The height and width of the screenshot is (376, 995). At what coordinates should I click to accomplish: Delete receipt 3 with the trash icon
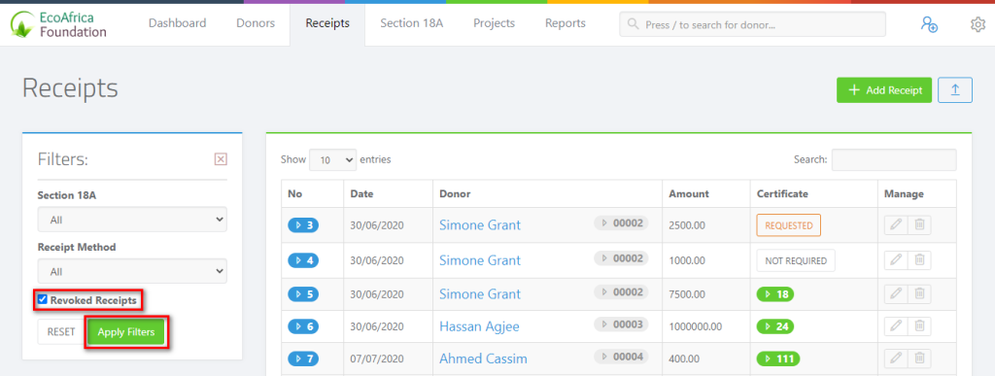(x=919, y=224)
